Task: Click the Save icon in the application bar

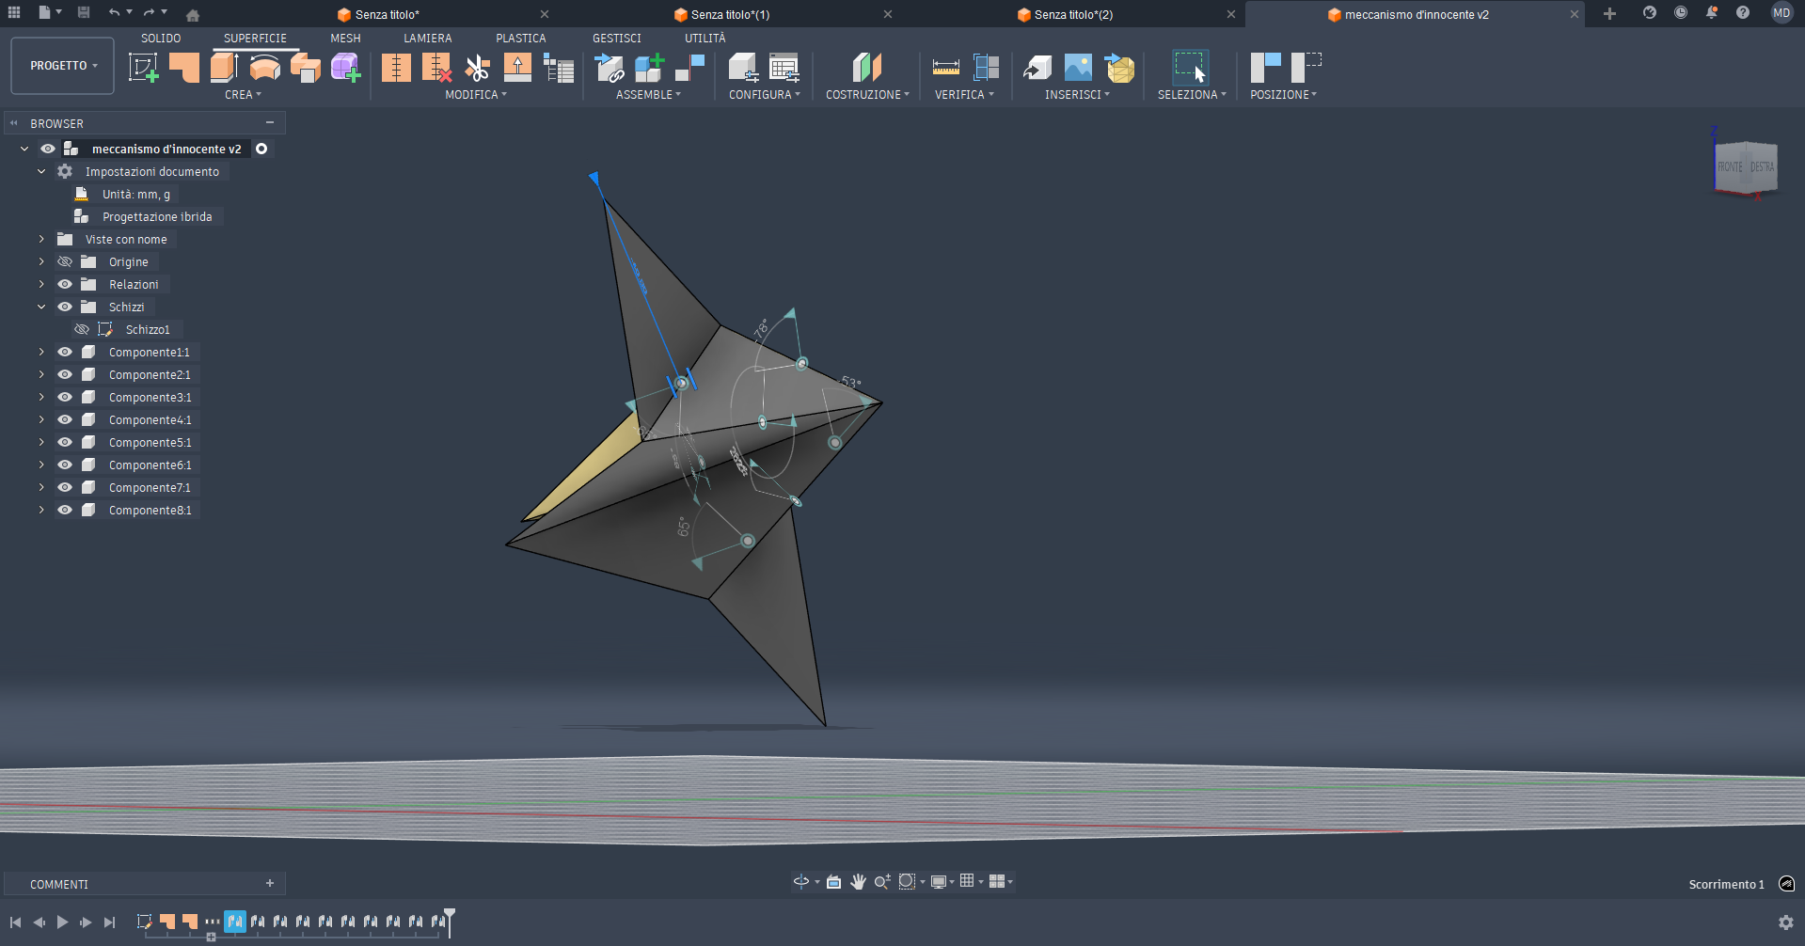Action: (x=83, y=13)
